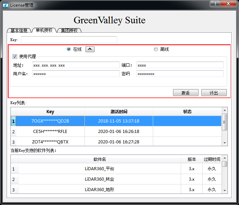The width and height of the screenshot is (239, 205).
Task: Click the 地址 address input field
Action: pyautogui.click(x=76, y=65)
